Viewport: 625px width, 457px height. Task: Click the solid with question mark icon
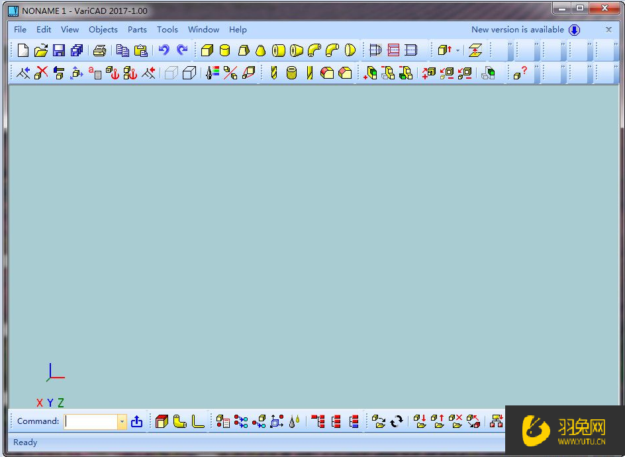pos(520,73)
